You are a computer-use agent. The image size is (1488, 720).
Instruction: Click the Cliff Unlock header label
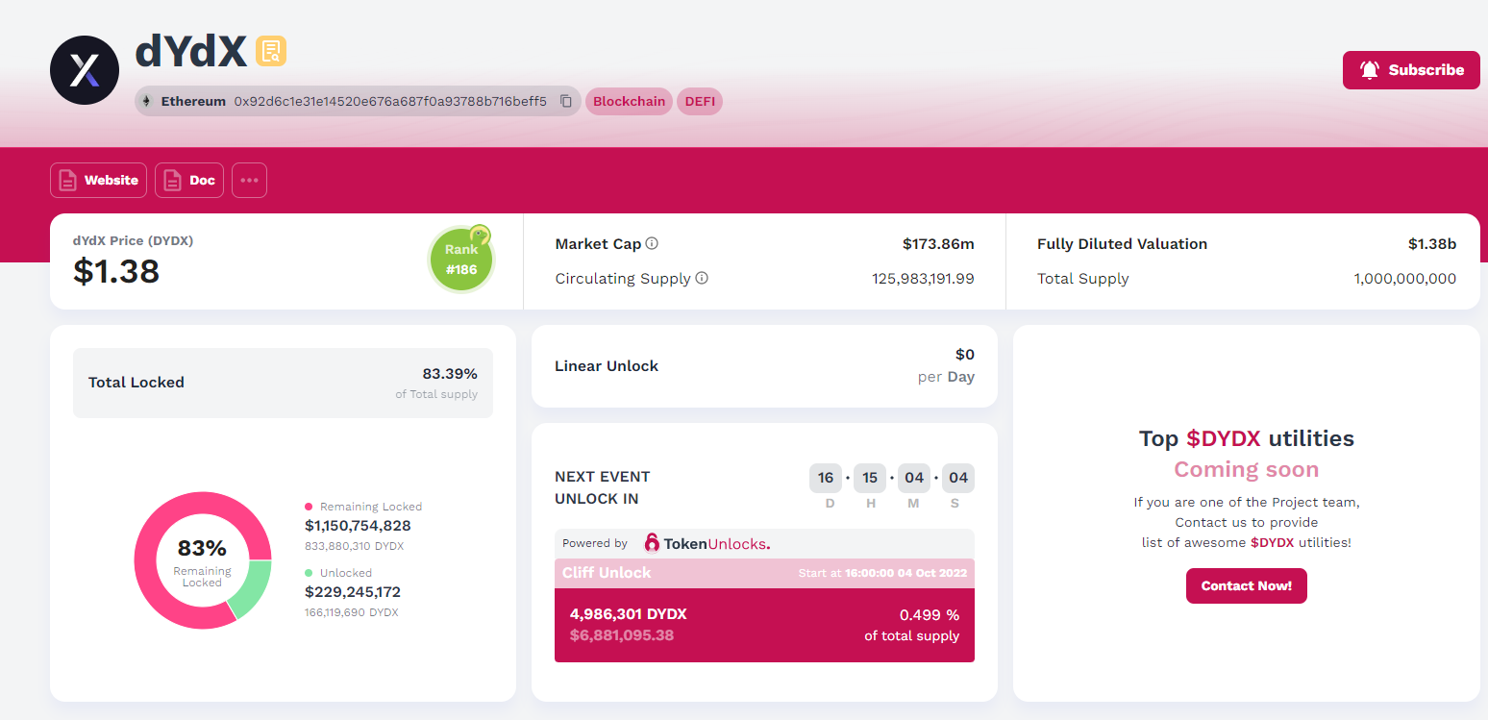click(607, 573)
